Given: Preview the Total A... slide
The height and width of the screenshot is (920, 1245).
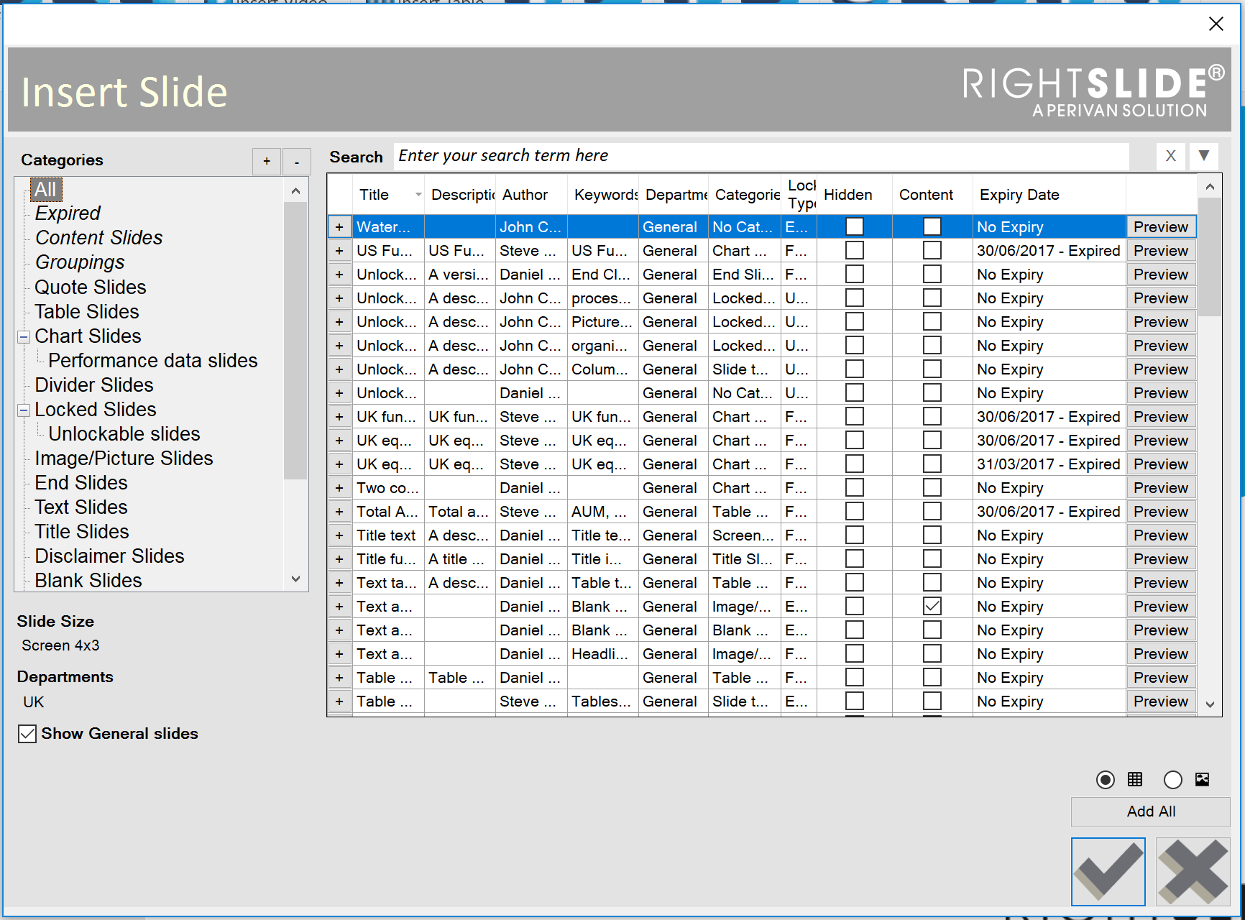Looking at the screenshot, I should coord(1161,512).
